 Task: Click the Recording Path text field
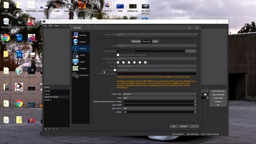pyautogui.click(x=151, y=51)
